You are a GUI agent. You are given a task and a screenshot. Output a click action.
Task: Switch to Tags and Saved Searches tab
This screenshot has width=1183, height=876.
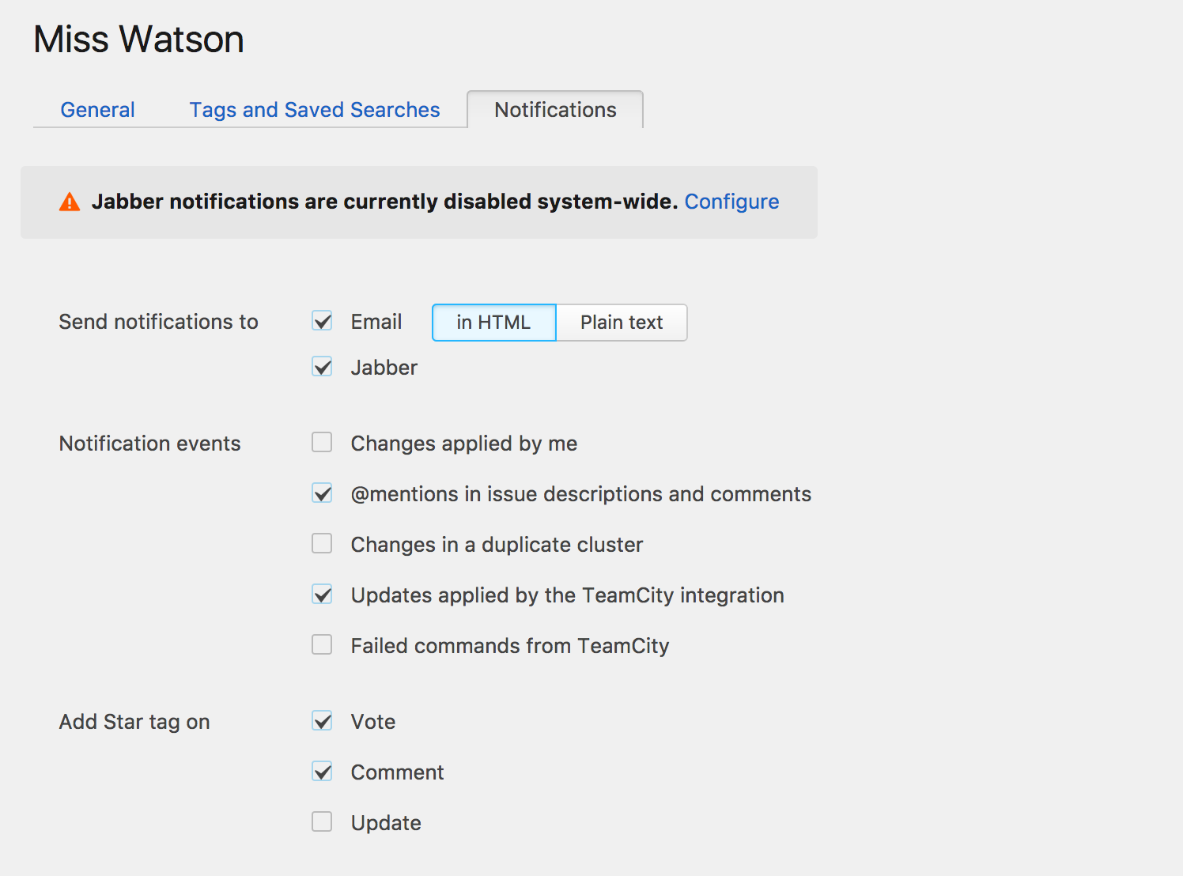(315, 110)
